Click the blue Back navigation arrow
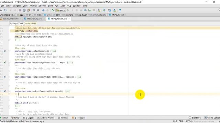This screenshot has width=220, height=123. pos(43,10)
